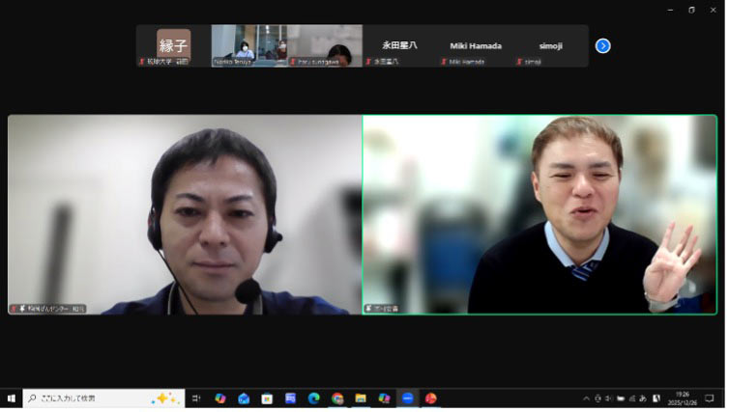Open the red app icon beside Zoom in taskbar
729x412 pixels.
point(431,398)
